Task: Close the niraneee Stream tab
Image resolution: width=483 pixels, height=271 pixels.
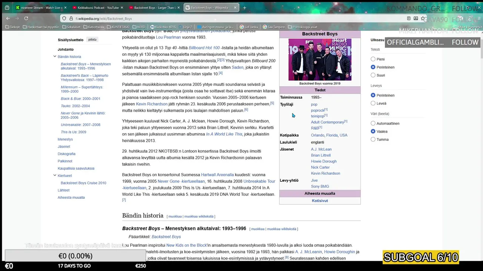Action: tap(66, 8)
